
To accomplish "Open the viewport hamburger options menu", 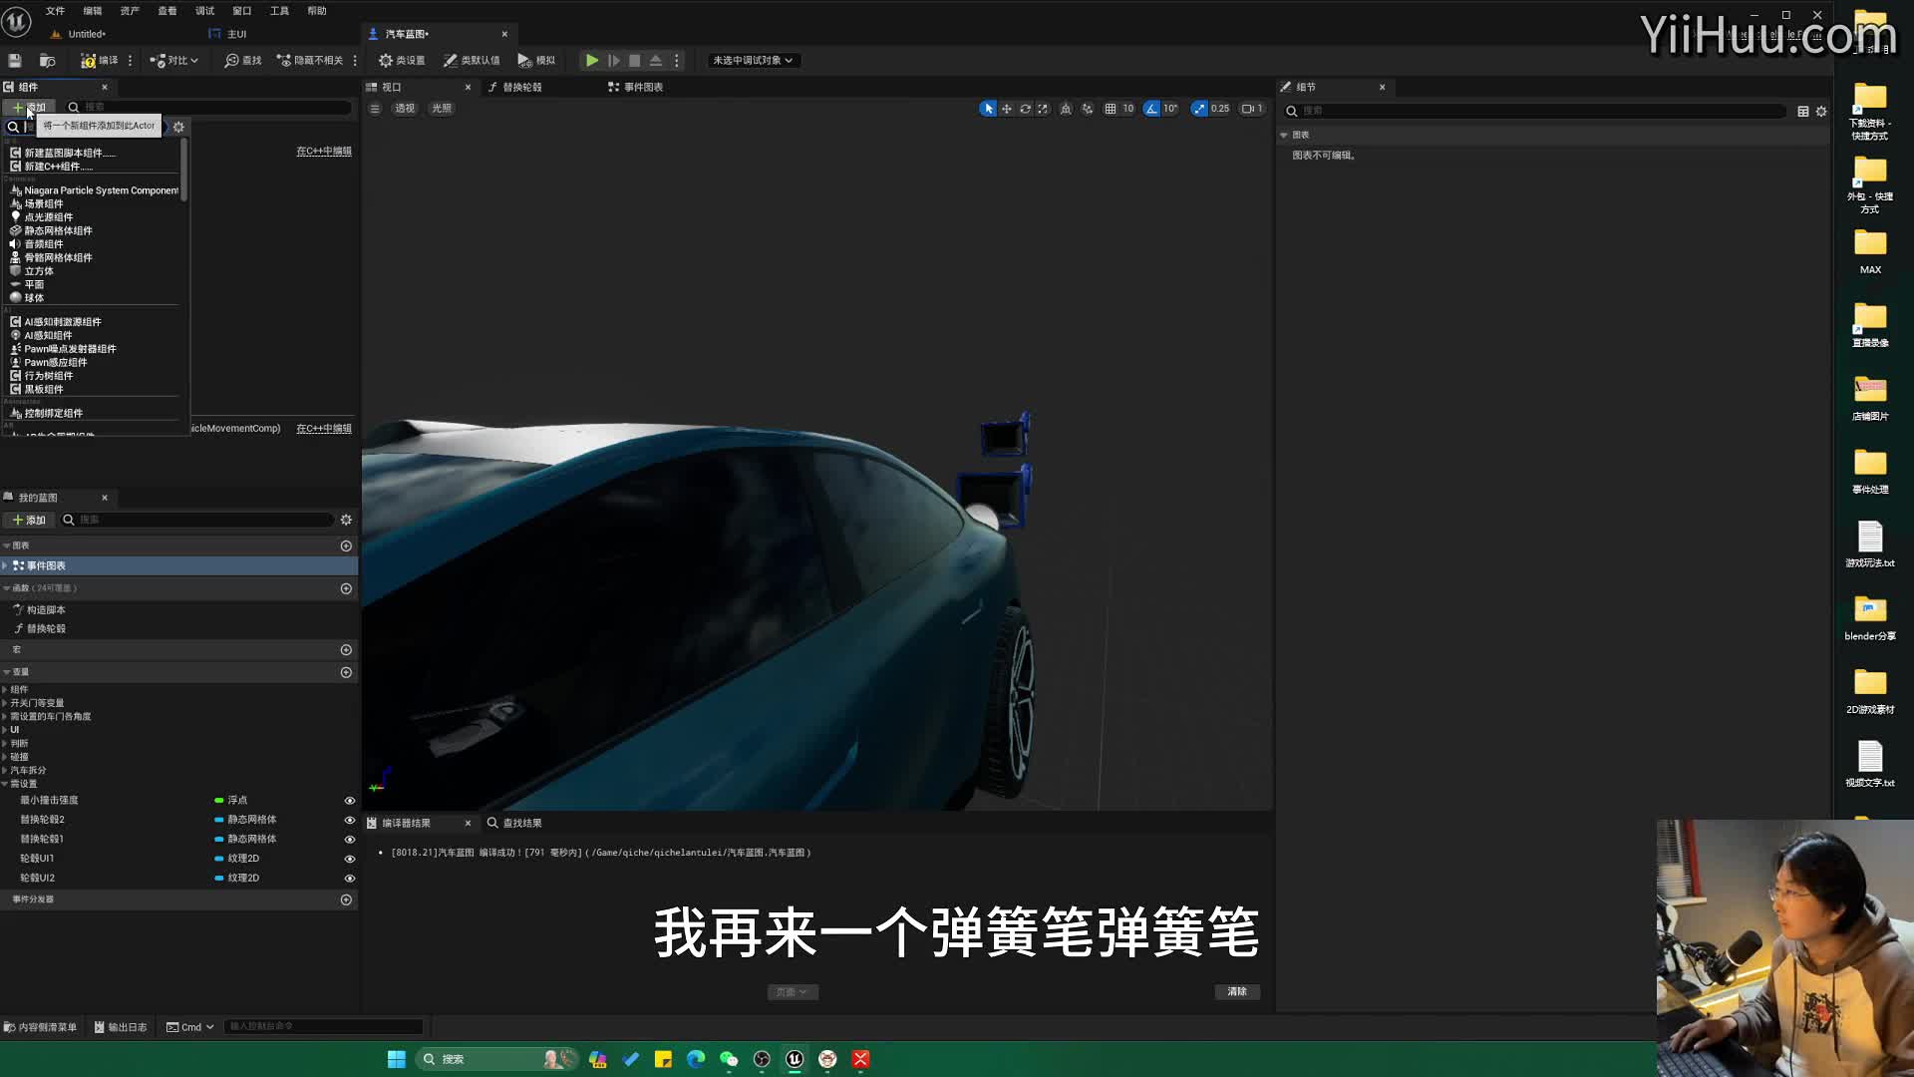I will coord(375,109).
